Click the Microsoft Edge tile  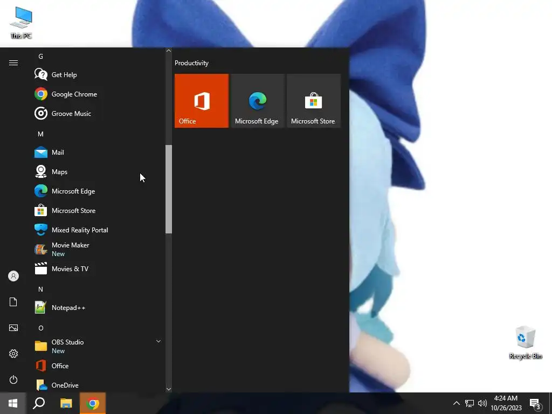pos(257,101)
